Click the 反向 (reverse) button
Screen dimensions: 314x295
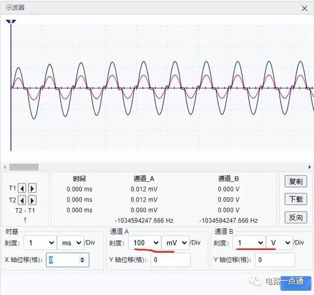[x=296, y=217]
